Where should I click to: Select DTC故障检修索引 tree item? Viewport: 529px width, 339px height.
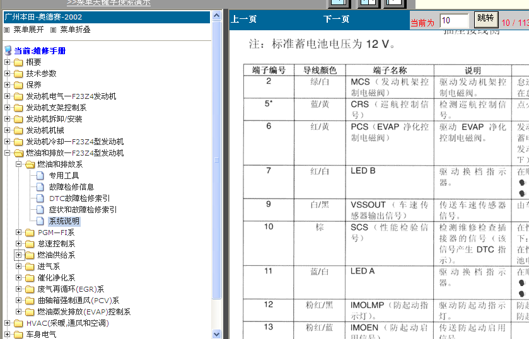tap(79, 198)
